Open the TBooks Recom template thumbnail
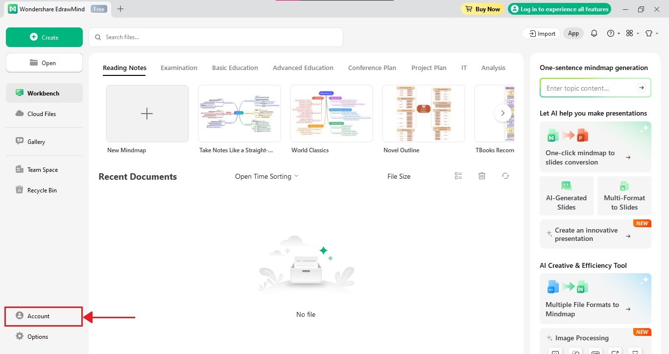This screenshot has width=669, height=354. point(495,114)
